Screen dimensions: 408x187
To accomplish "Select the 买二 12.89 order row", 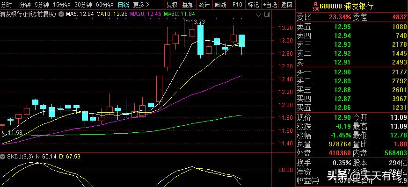I will (352, 81).
